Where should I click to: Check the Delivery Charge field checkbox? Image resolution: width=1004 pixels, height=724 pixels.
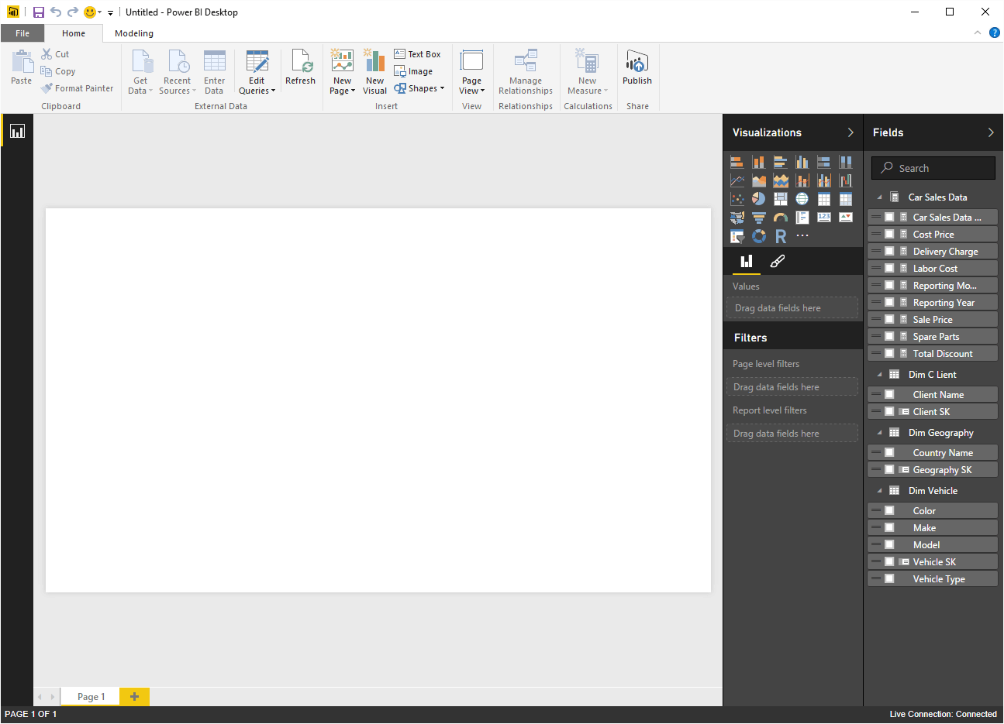tap(889, 252)
